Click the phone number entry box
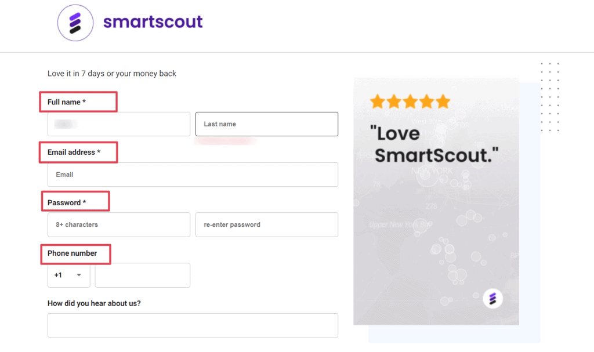This screenshot has width=594, height=352. pyautogui.click(x=142, y=275)
